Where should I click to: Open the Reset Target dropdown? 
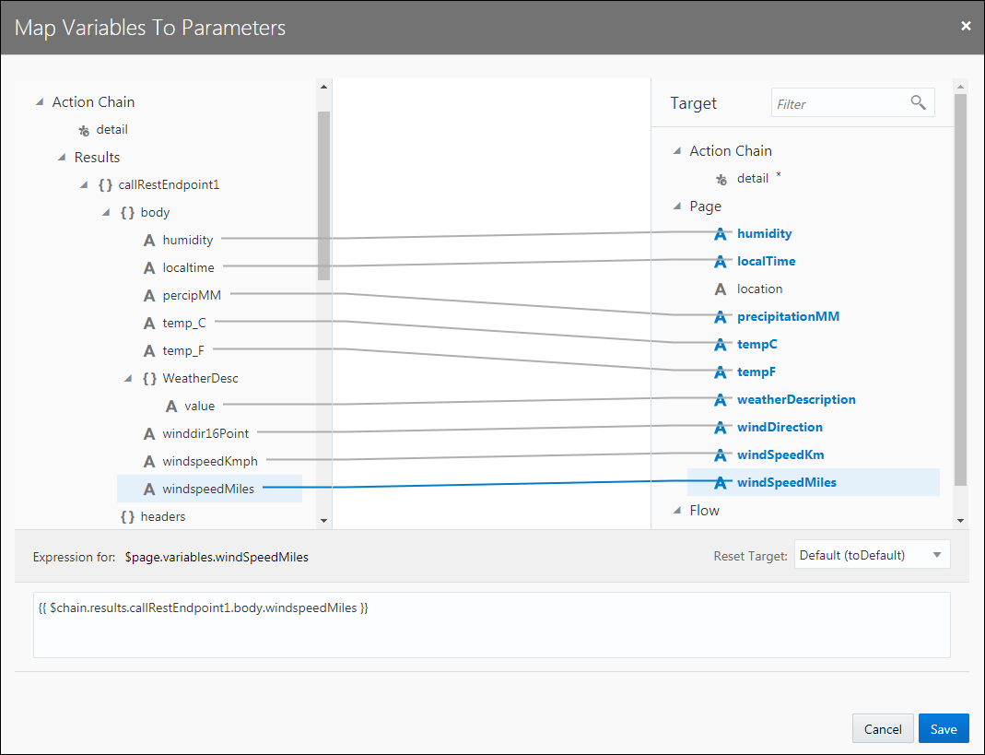871,555
